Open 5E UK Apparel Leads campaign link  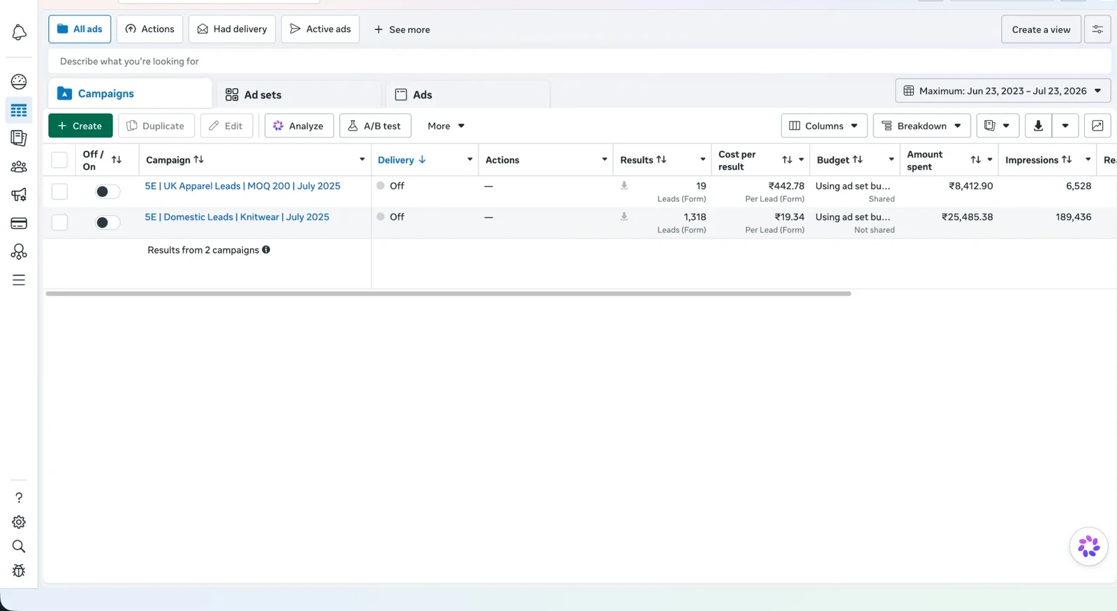[242, 186]
